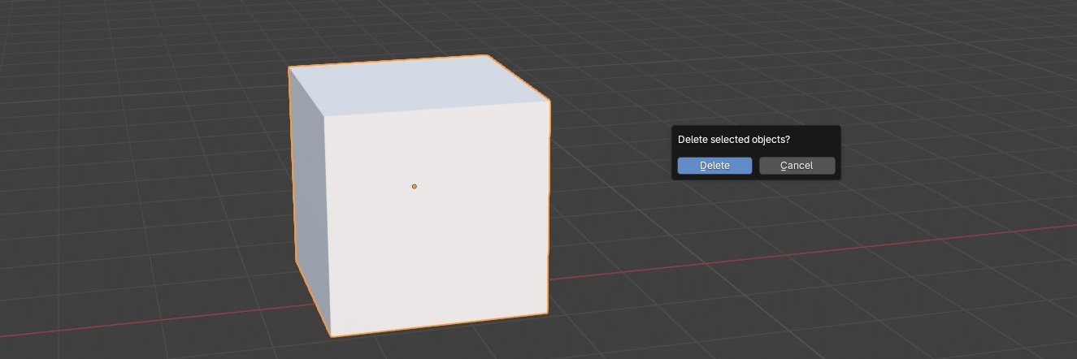Viewport: 1077px width, 359px height.
Task: Dismiss the dialog with Cancel
Action: [797, 166]
